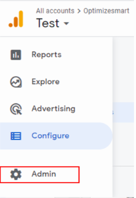Viewport: 136px width, 198px height.
Task: Open the Advertising menu label
Action: coord(54,109)
